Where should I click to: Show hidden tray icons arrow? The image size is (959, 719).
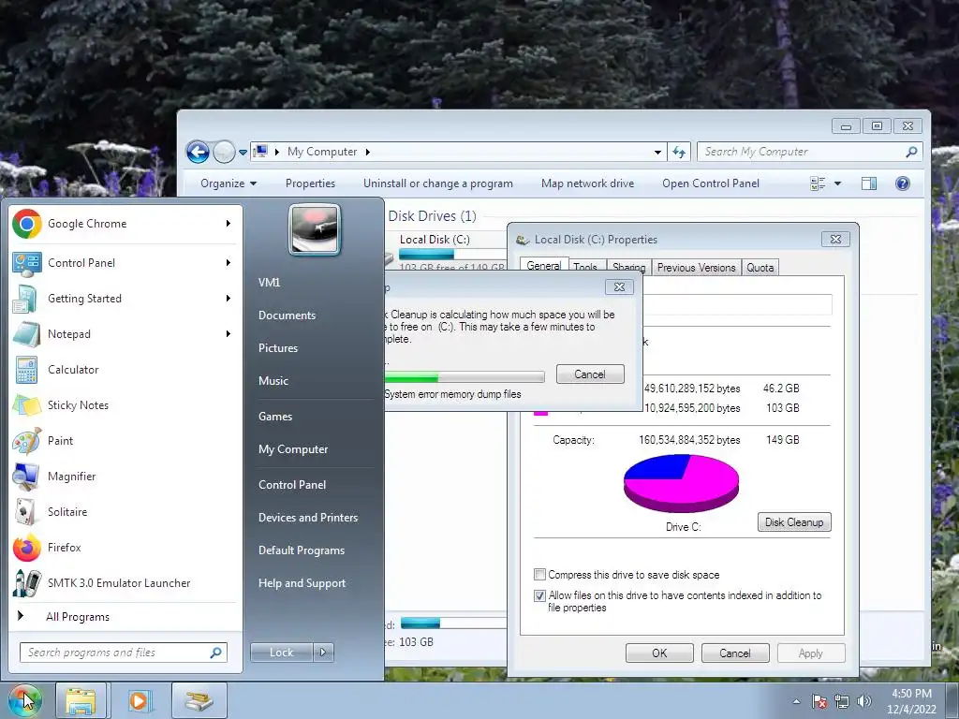796,701
